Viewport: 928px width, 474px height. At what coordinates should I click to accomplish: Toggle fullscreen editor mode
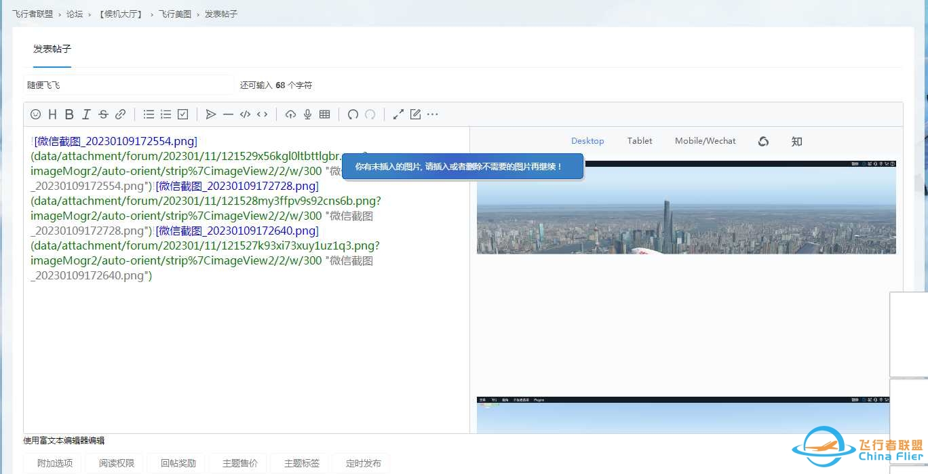pos(398,115)
